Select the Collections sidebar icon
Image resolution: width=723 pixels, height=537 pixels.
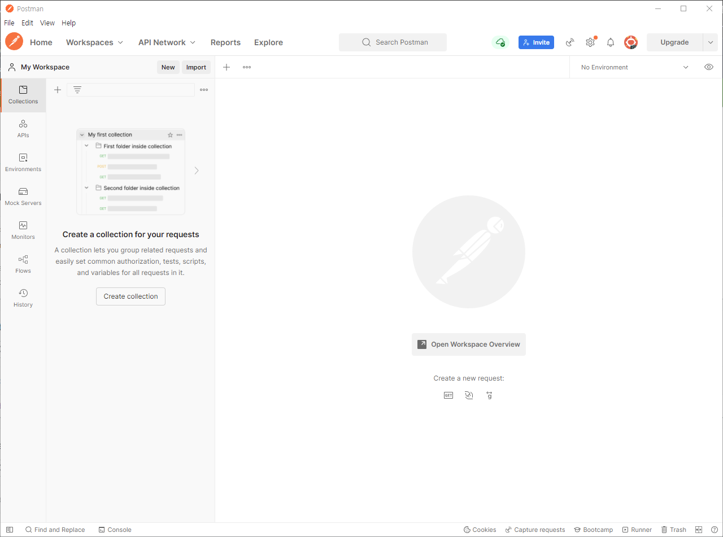[x=23, y=95]
